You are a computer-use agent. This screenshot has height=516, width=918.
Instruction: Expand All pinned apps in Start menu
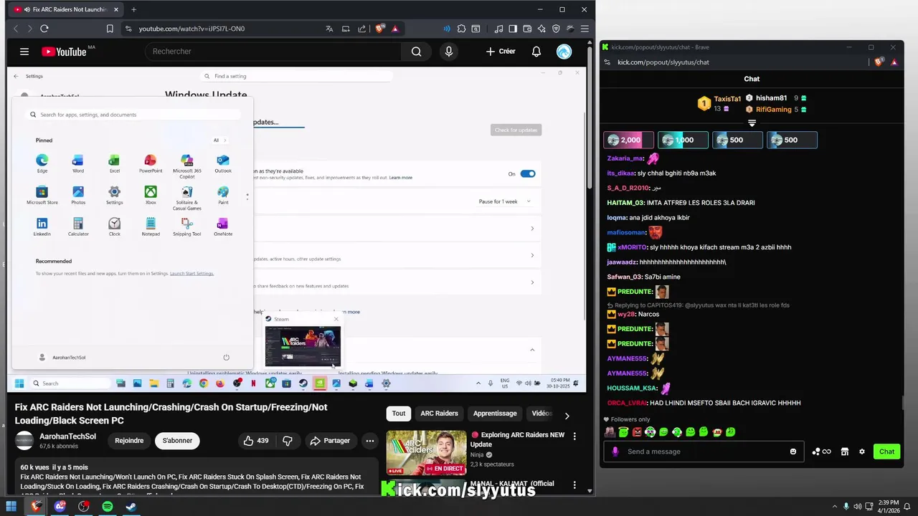click(x=219, y=140)
